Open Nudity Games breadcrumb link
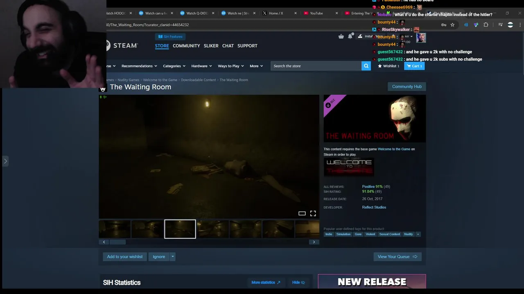 click(129, 80)
